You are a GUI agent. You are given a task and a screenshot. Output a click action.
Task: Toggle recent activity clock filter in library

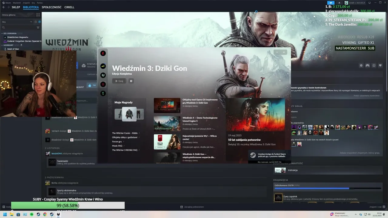point(35,22)
